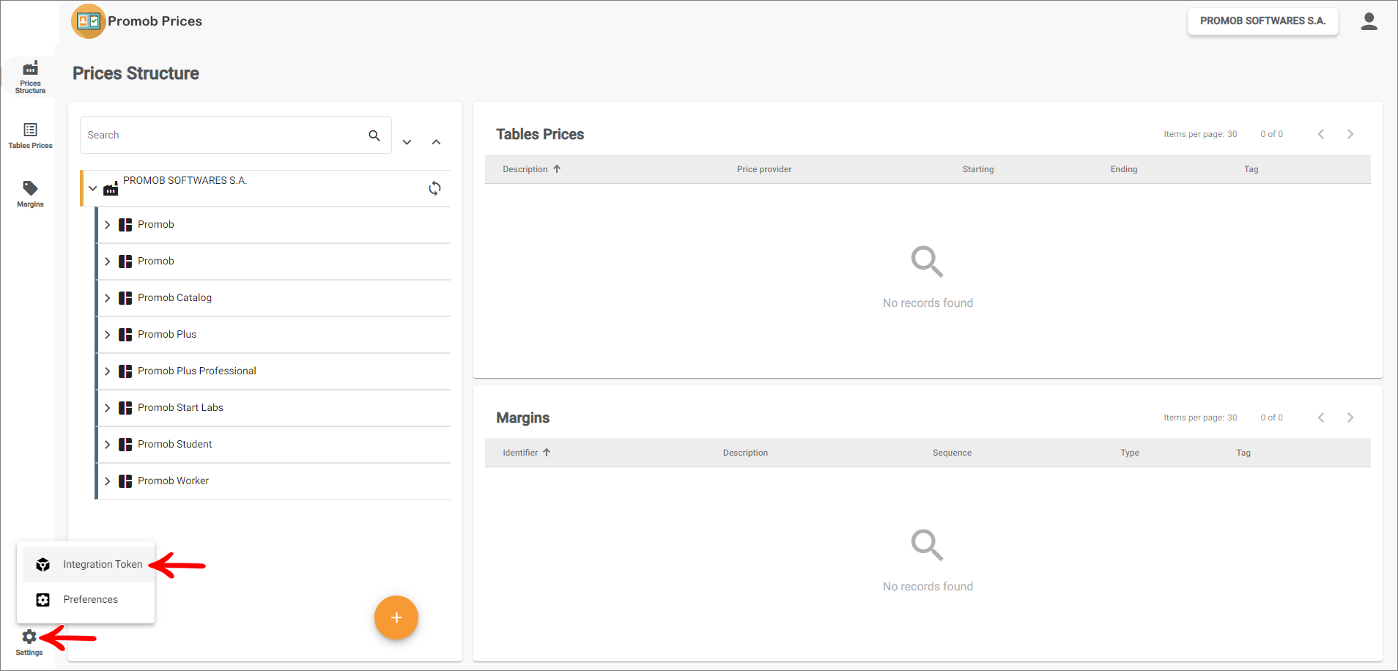The image size is (1398, 671).
Task: Refresh the PROMOB SOFTWARES S.A. tree
Action: point(434,188)
